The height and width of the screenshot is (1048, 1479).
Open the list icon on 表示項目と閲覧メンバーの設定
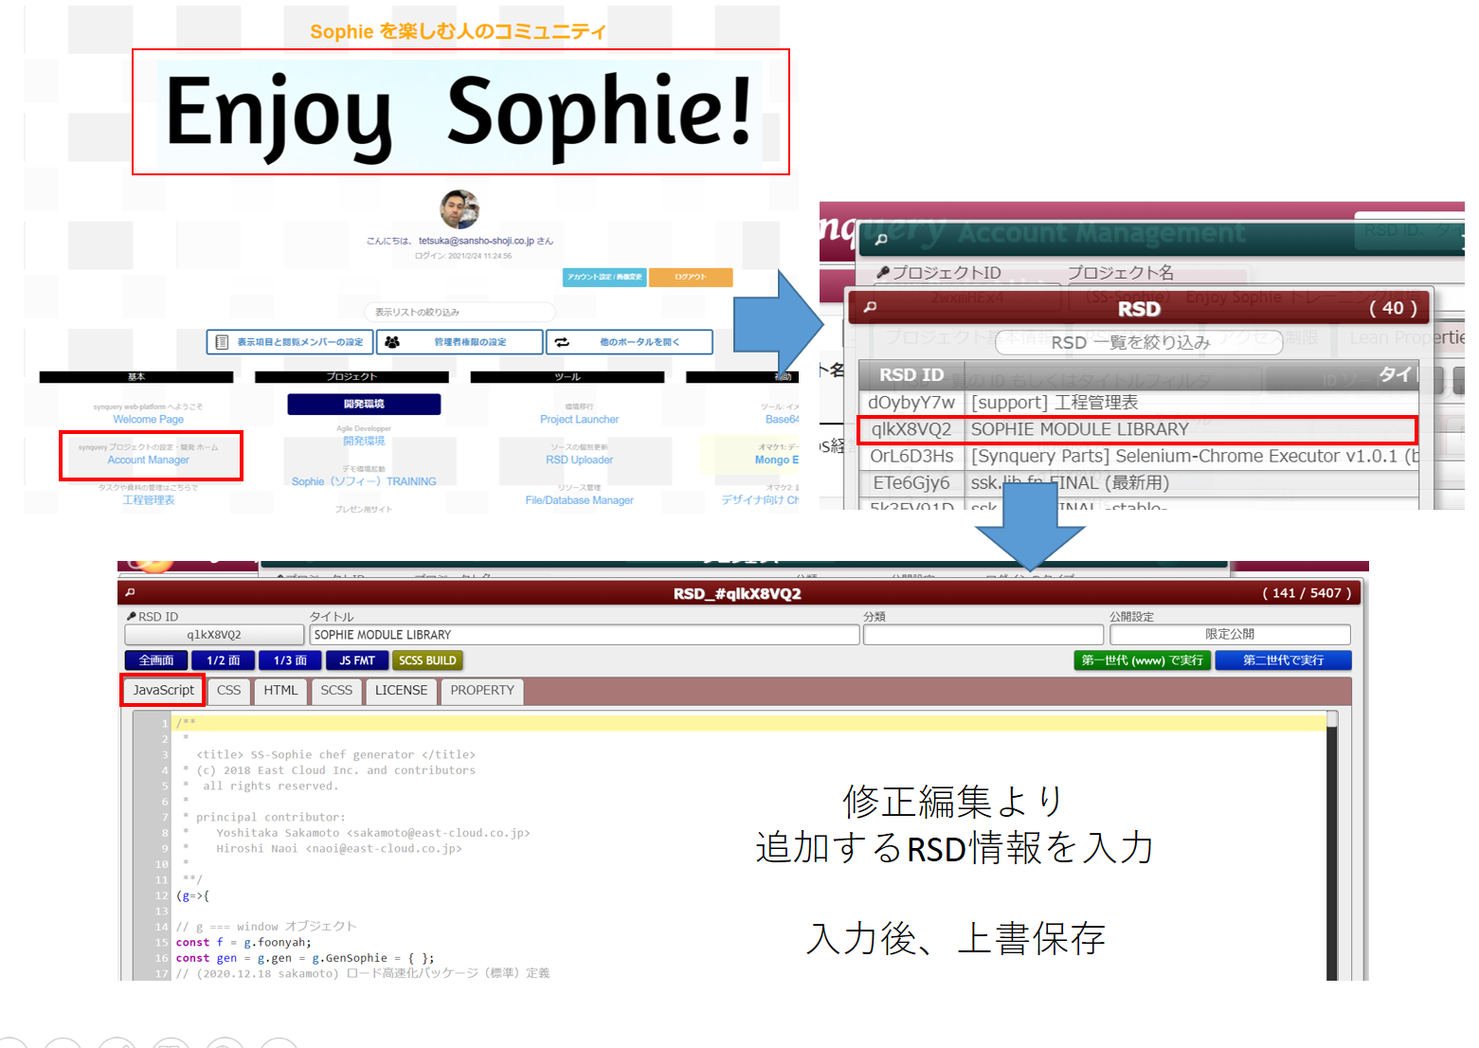click(222, 342)
